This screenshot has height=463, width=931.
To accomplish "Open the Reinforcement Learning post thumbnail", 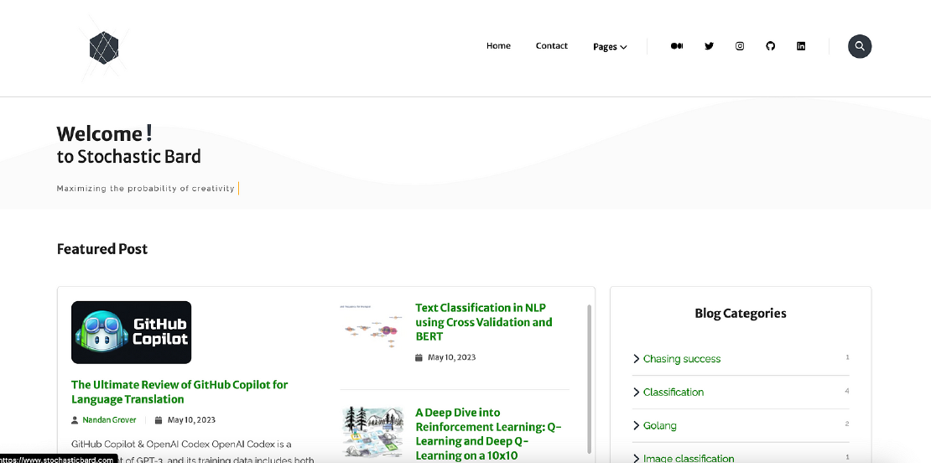I will pyautogui.click(x=372, y=431).
